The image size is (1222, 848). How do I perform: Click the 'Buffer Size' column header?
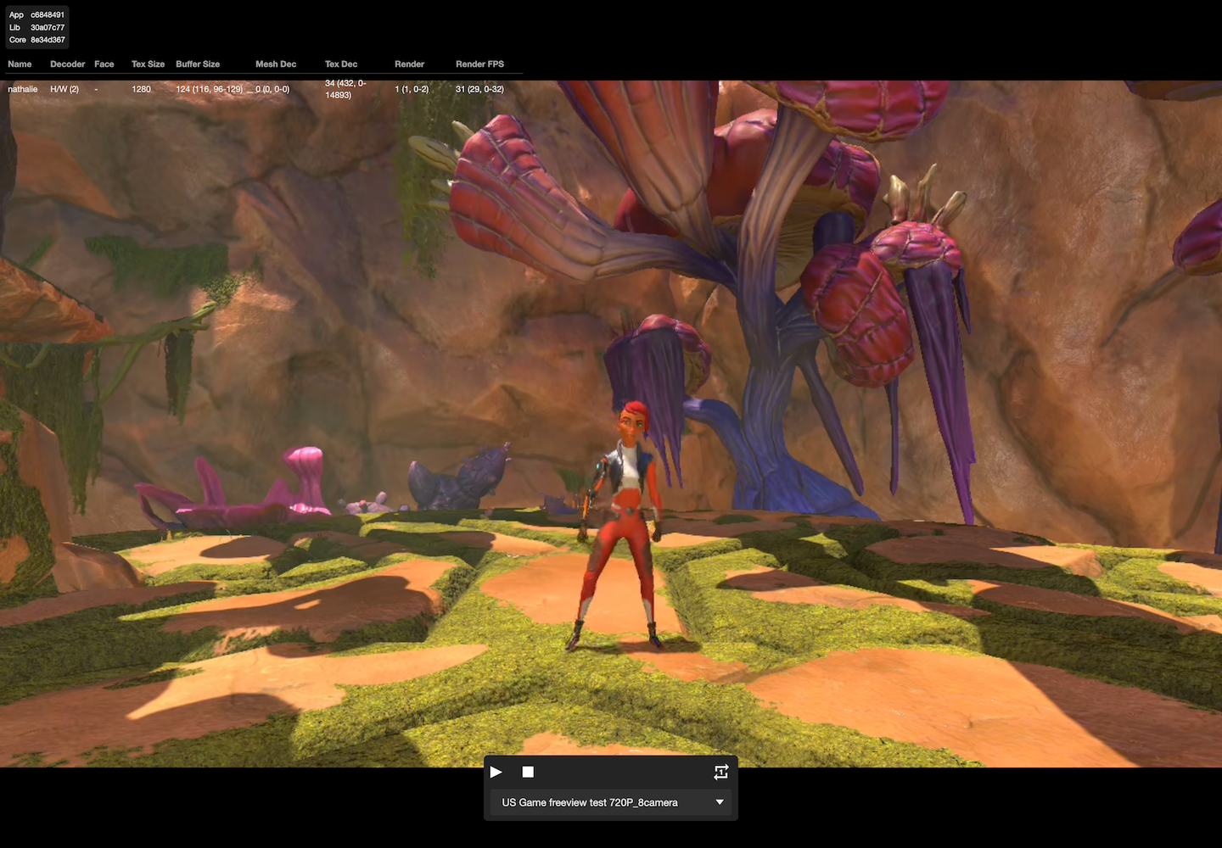pyautogui.click(x=198, y=64)
